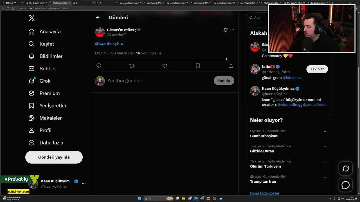The image size is (360, 202).
Task: Open options dots for Güzide Duran trend
Action: (325, 147)
